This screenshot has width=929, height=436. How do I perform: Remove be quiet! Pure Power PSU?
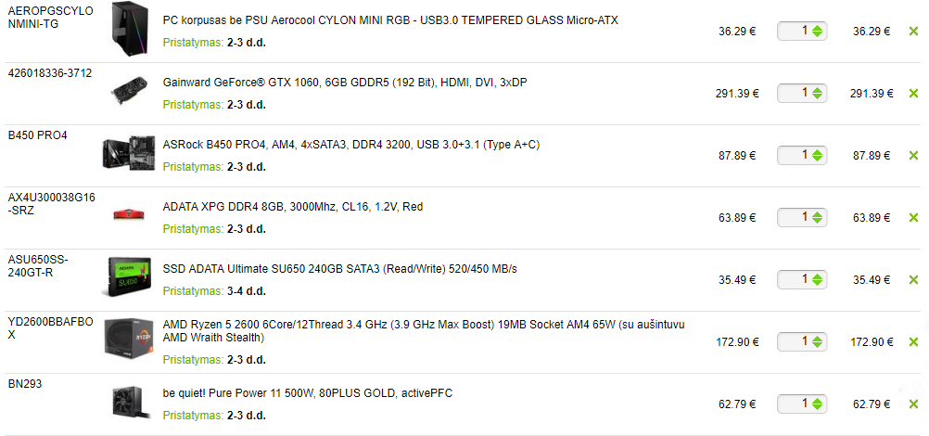(913, 404)
